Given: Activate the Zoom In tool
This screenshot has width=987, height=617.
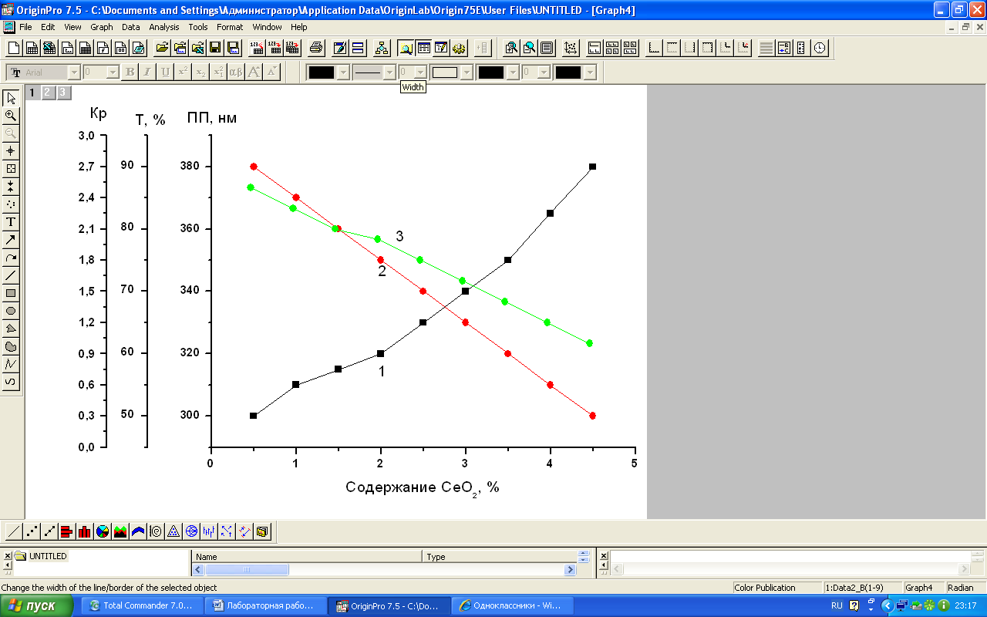Looking at the screenshot, I should click(11, 116).
